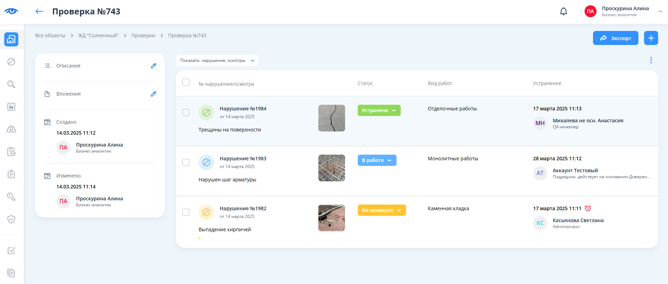Screen dimensions: 668x284
Task: Open the На проверке status dropdown
Action: tap(381, 210)
